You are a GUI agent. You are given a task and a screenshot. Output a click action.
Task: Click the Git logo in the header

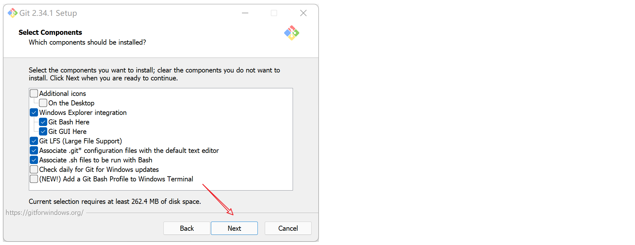(x=291, y=33)
